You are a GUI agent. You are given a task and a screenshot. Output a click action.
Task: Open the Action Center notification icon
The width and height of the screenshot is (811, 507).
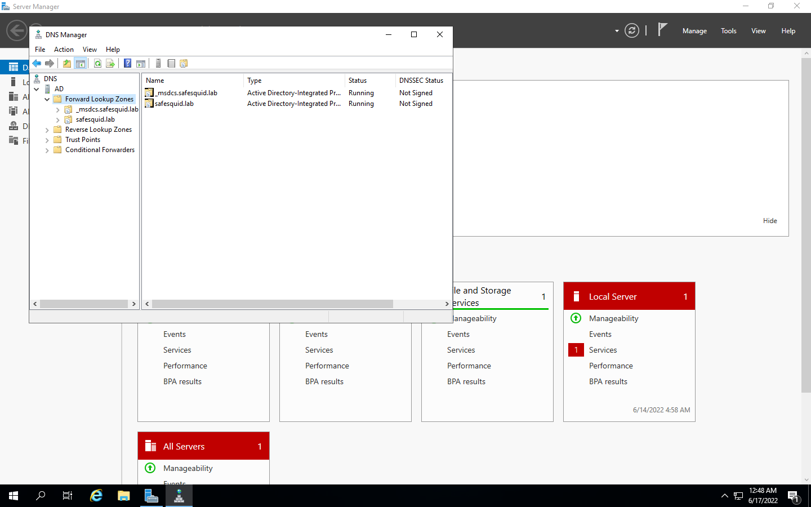794,496
